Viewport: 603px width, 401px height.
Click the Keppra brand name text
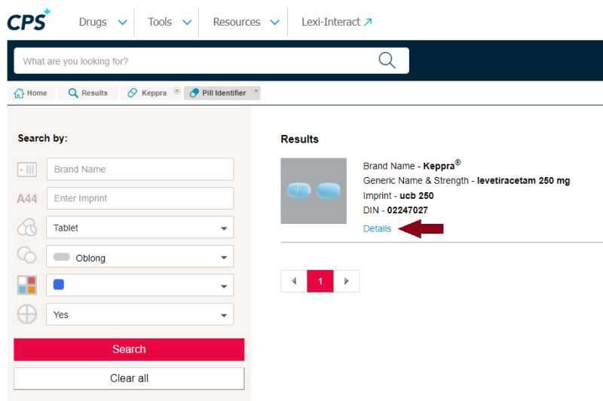pos(442,165)
